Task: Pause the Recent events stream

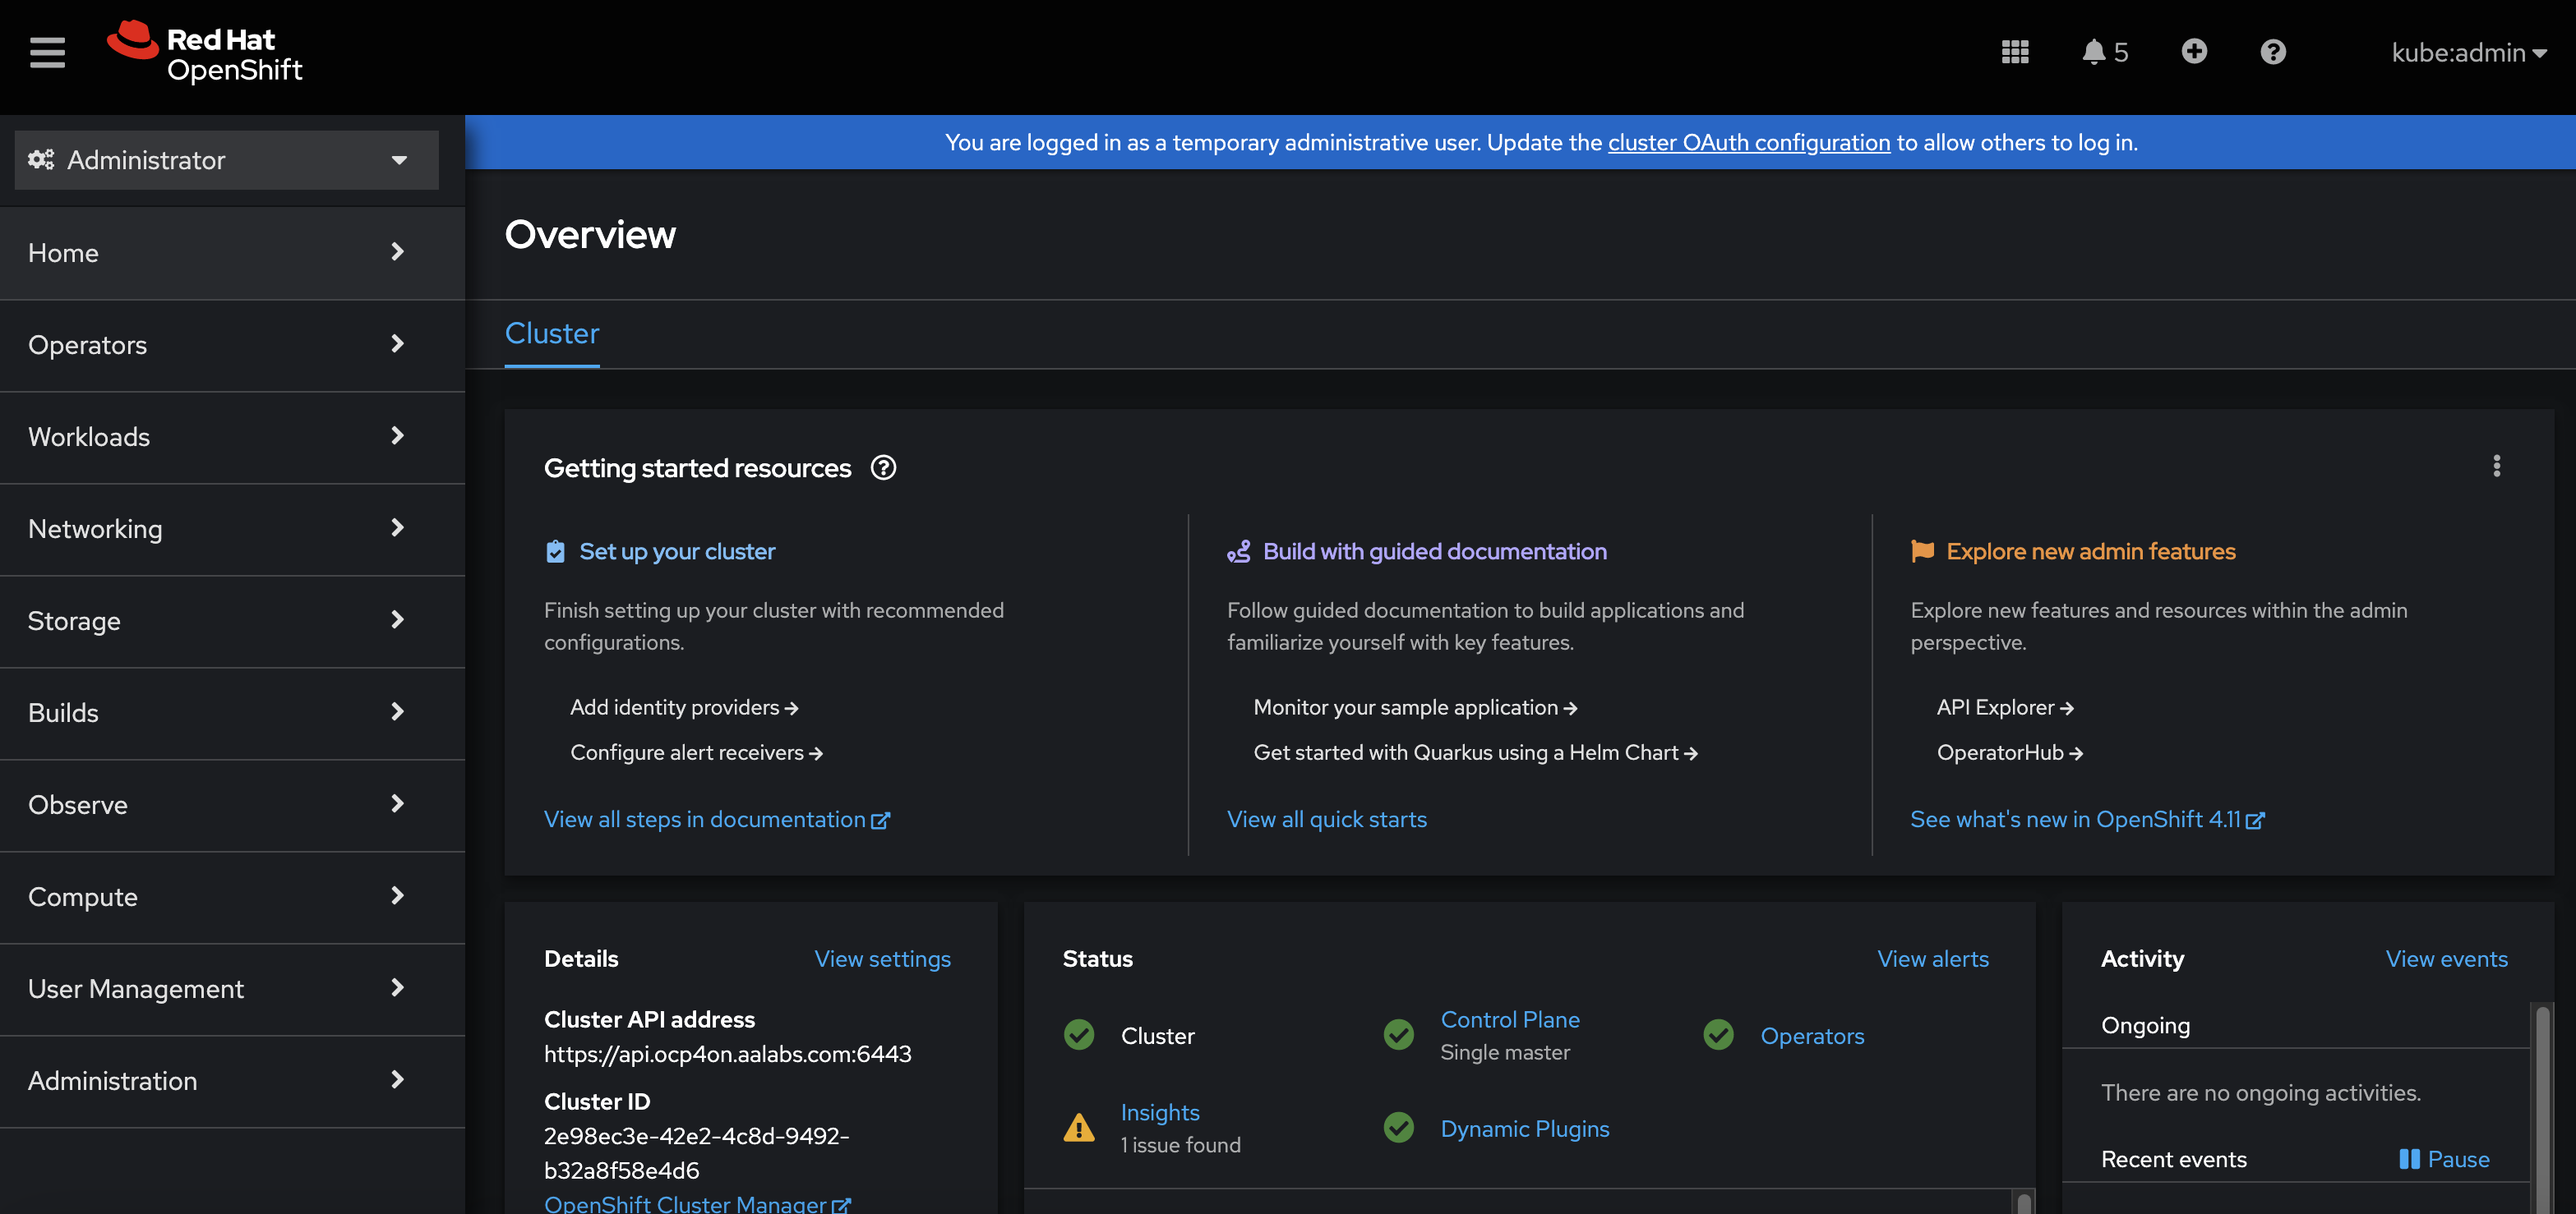Action: click(x=2444, y=1159)
